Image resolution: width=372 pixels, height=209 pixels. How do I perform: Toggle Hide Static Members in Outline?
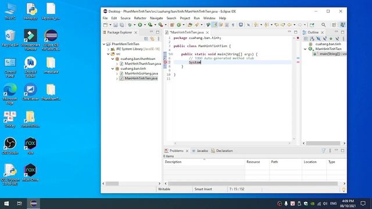(x=324, y=39)
